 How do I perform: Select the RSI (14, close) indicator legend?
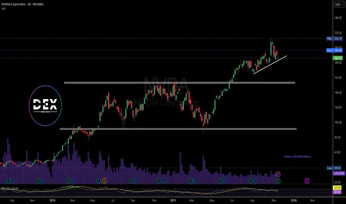(10, 188)
